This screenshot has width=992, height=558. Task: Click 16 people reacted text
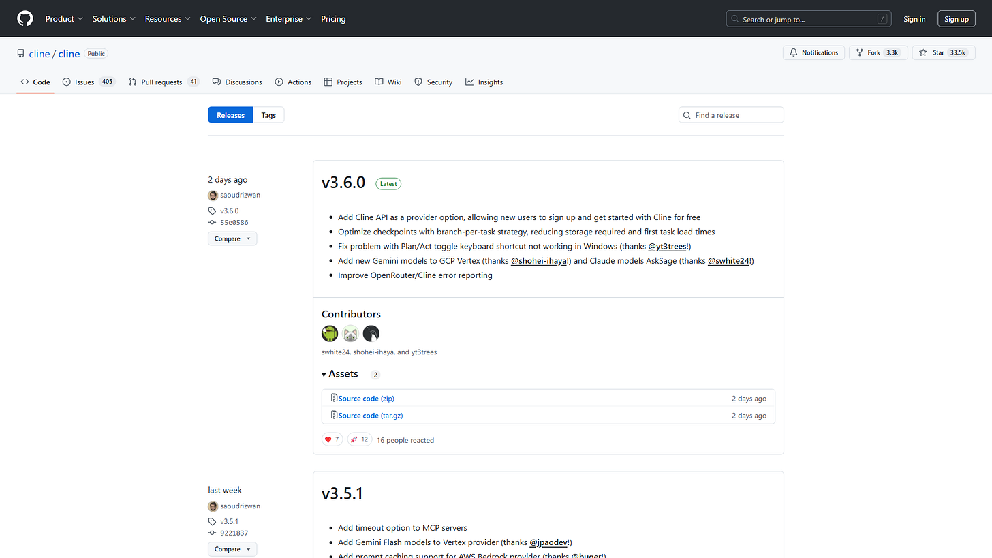[405, 440]
